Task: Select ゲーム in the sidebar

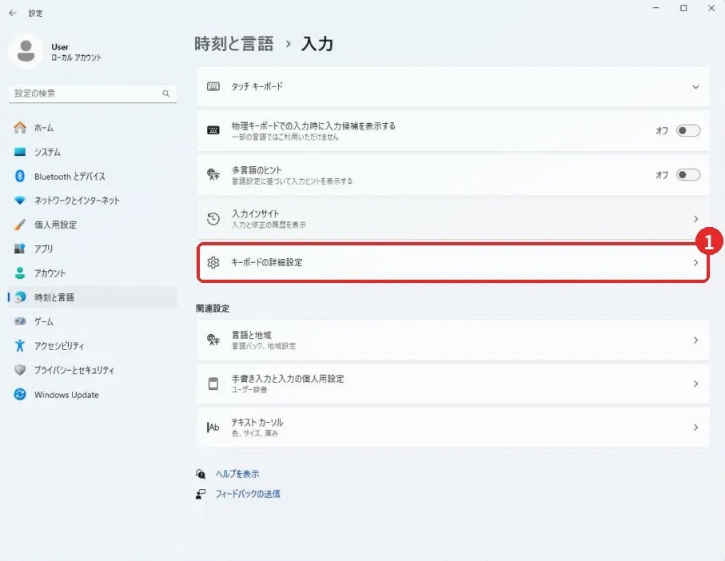Action: (93, 321)
